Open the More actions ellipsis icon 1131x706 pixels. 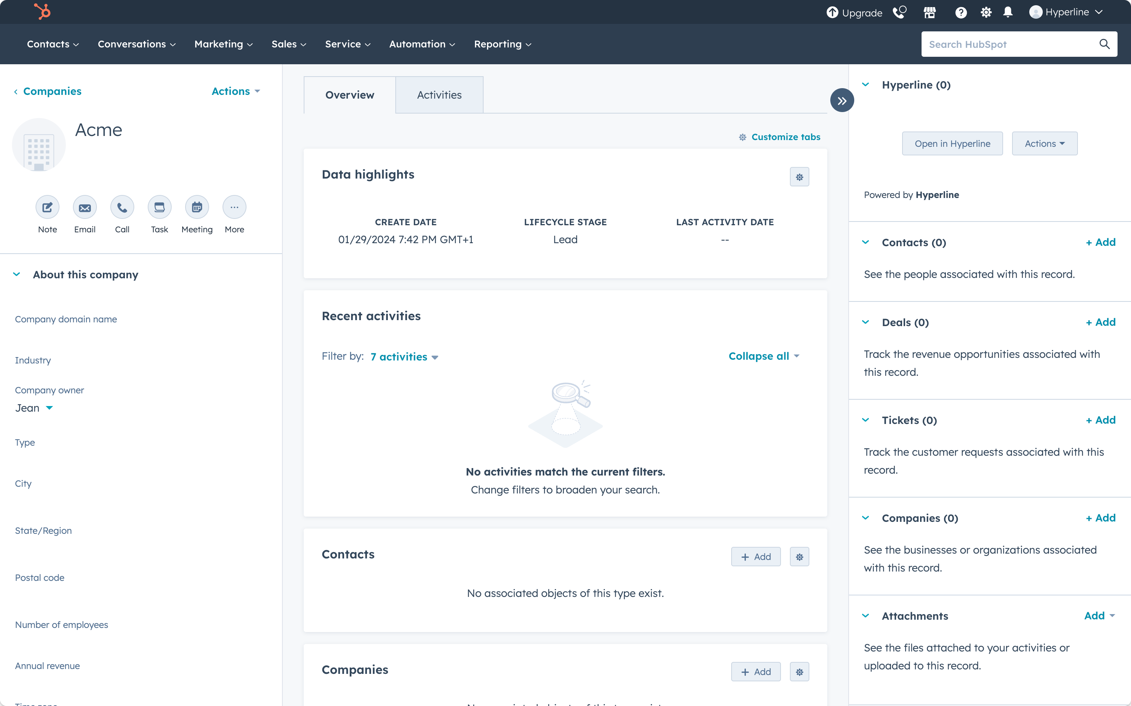(x=234, y=207)
